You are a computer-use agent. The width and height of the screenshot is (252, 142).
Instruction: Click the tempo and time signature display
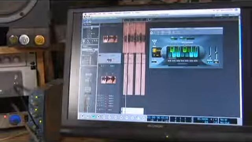point(206,120)
